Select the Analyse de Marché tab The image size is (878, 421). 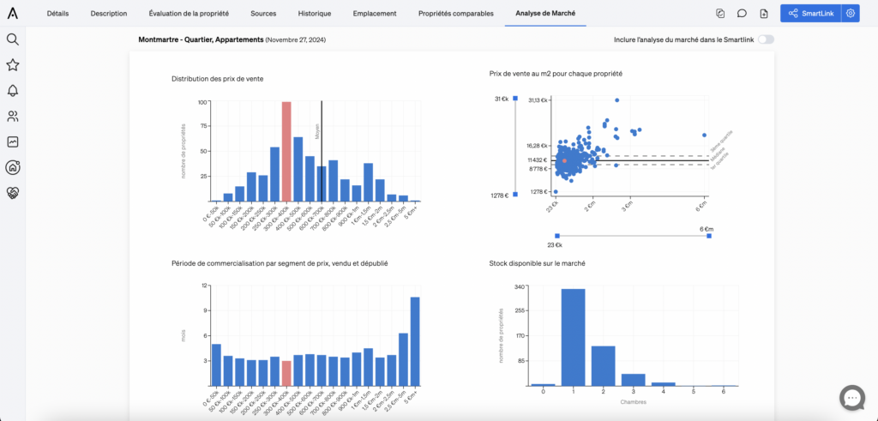click(x=545, y=14)
